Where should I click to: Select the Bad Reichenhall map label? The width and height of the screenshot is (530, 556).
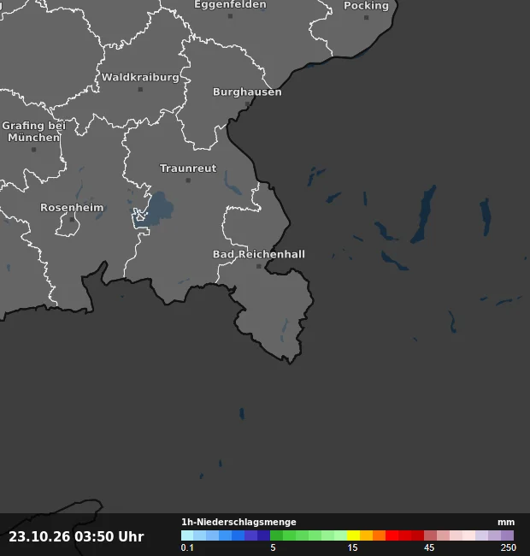(259, 254)
